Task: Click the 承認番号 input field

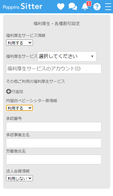Action: click(54, 127)
